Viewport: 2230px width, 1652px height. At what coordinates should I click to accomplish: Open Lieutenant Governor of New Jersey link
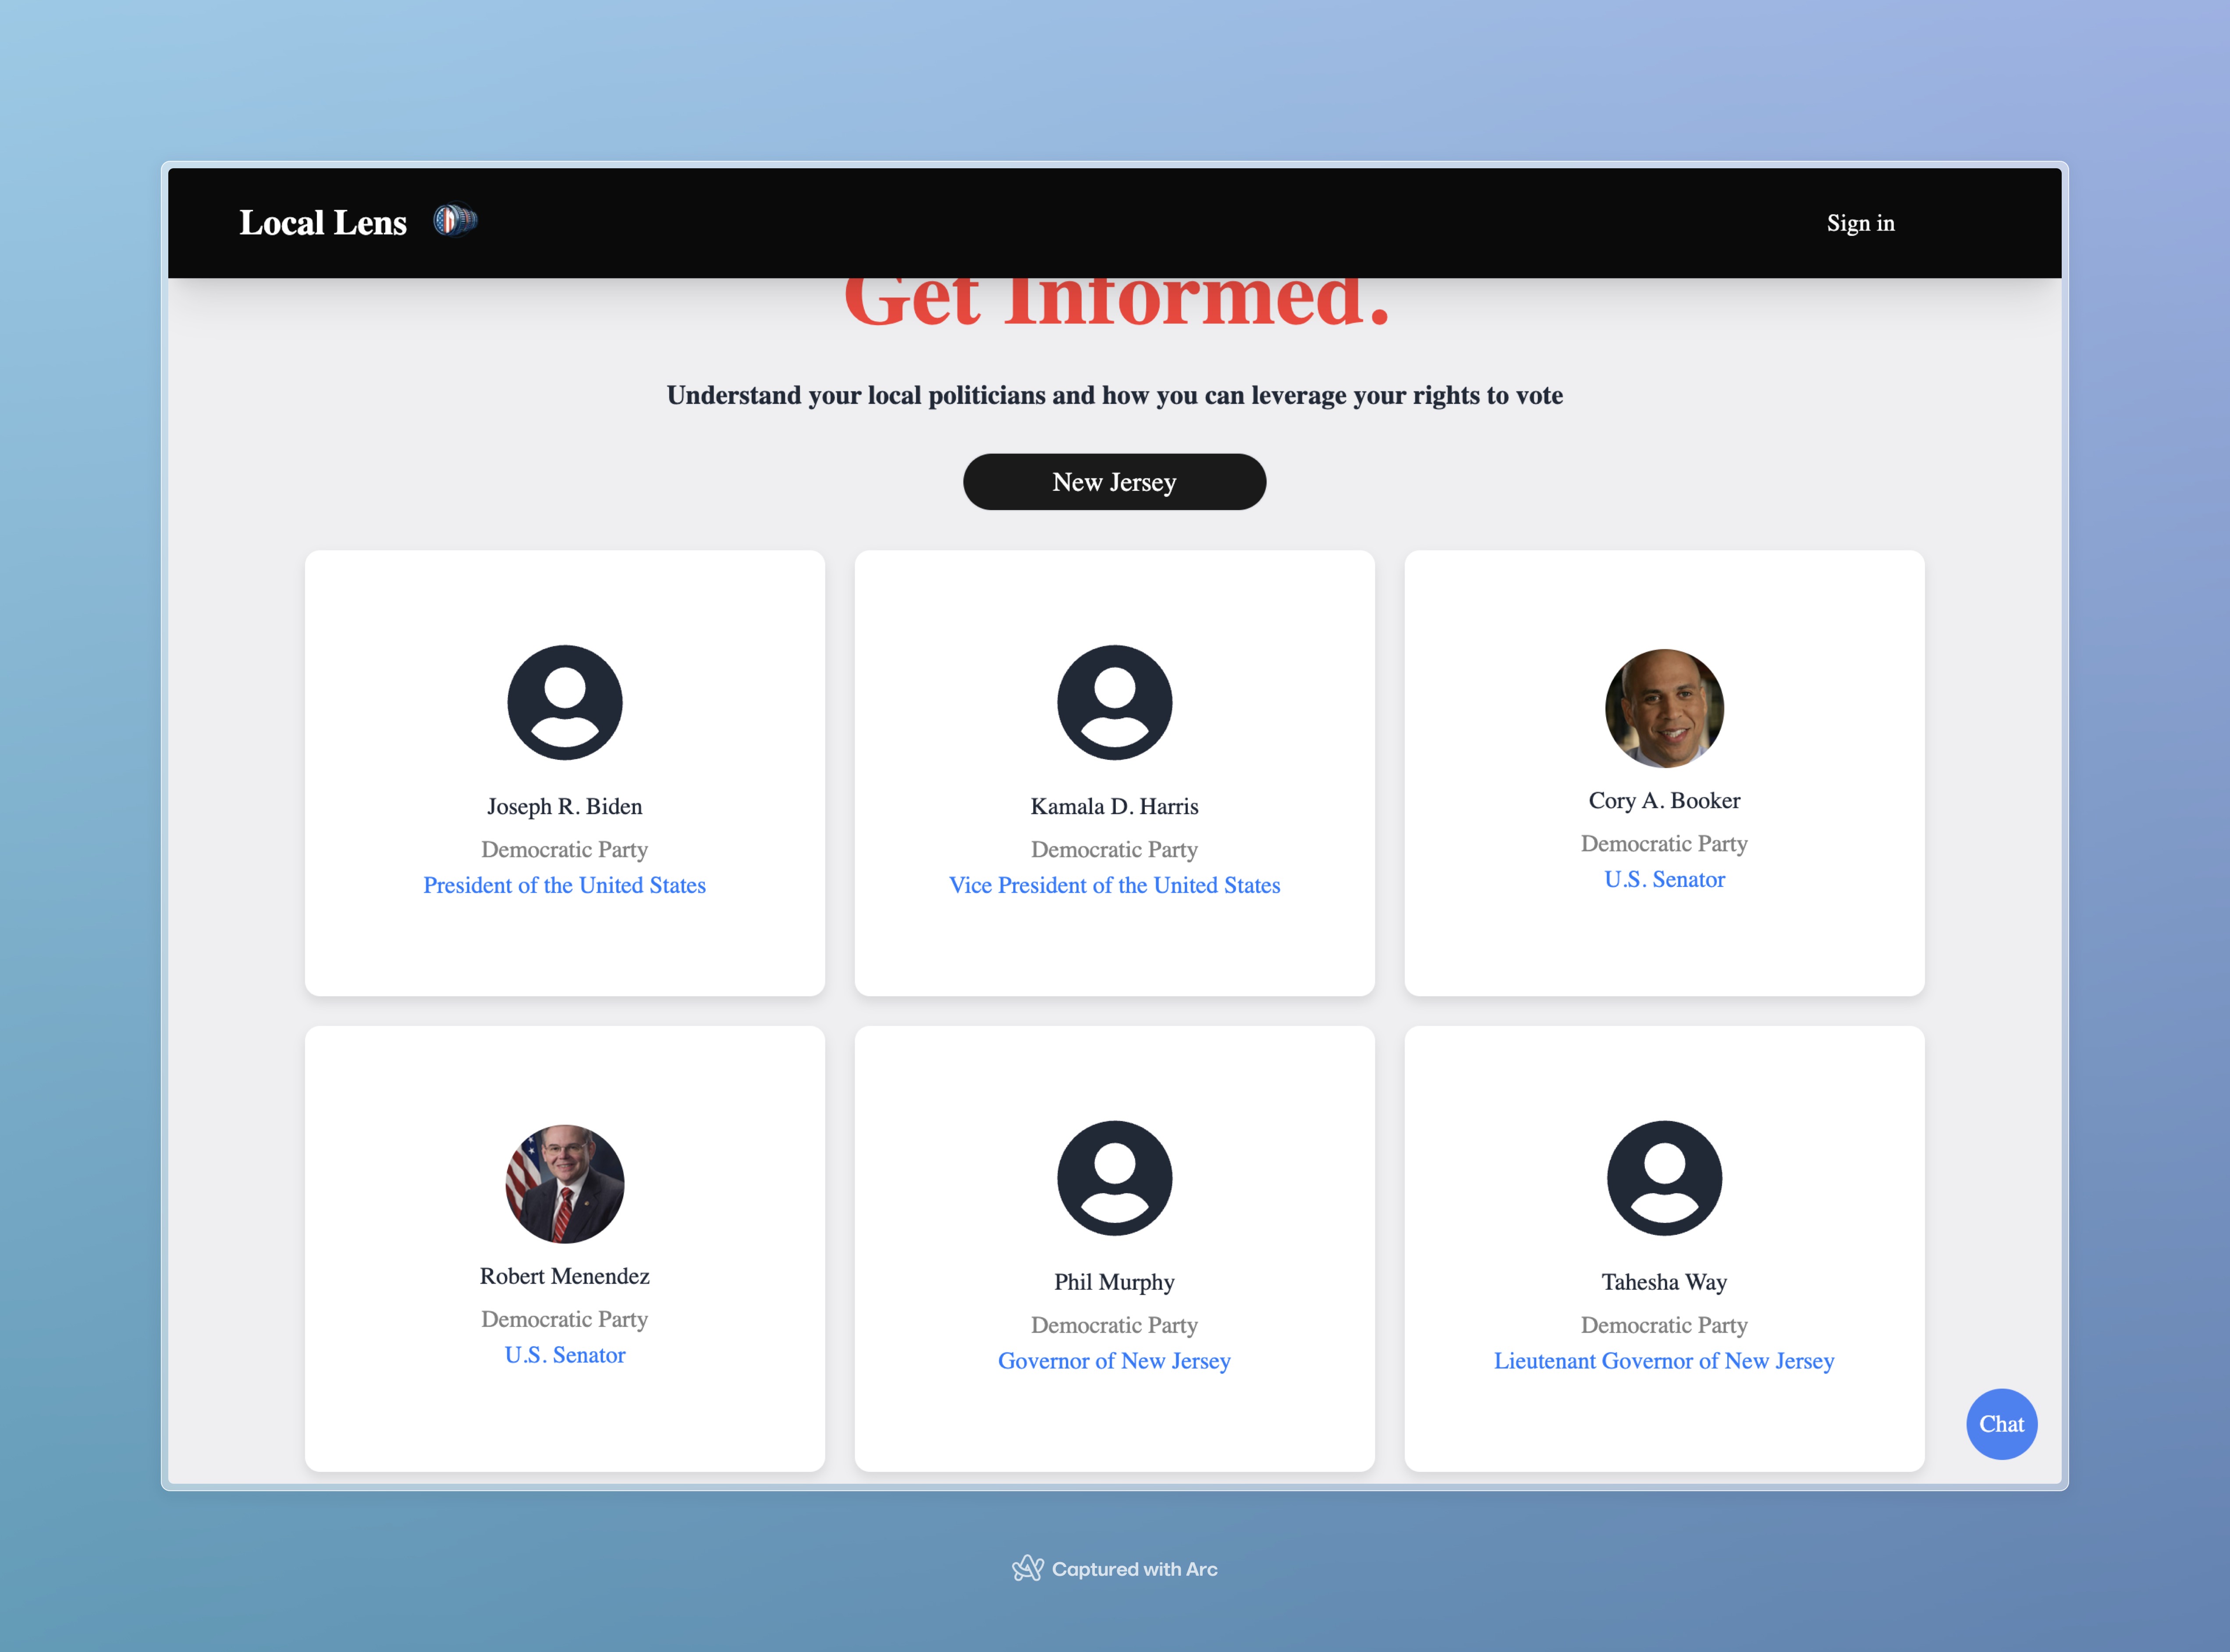click(1664, 1361)
